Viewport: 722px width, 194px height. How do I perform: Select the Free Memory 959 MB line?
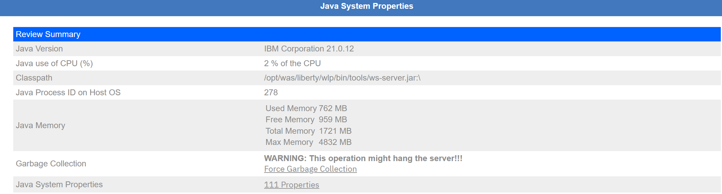tap(306, 120)
